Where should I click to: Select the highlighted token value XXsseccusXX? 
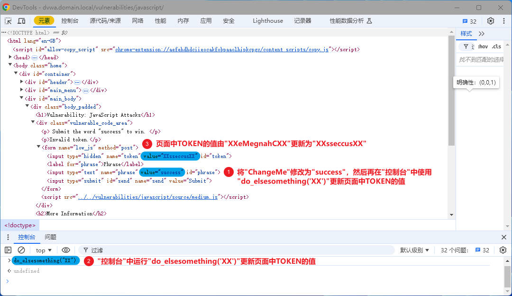170,156
